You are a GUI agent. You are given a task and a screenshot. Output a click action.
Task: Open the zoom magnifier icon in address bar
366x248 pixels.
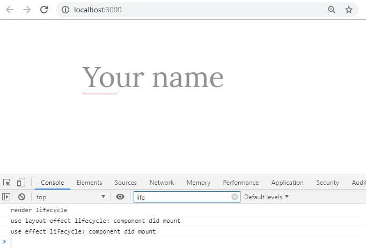(x=332, y=10)
